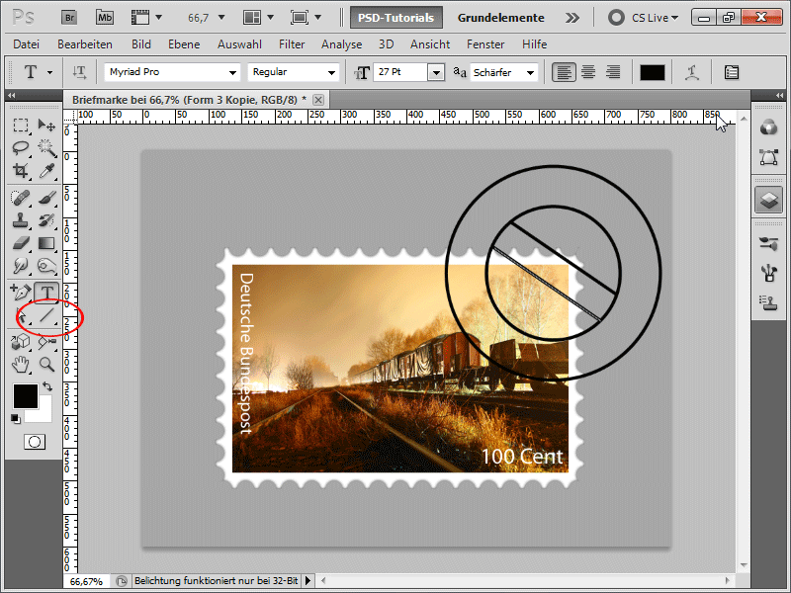Viewport: 791px width, 593px height.
Task: Switch to the Grundelemente workspace
Action: pos(500,18)
